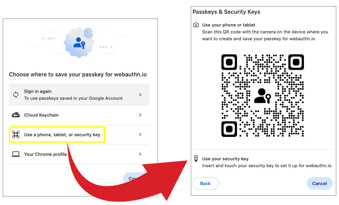Screen dimensions: 339x205
Task: Open the iCloud Keychain chevron arrow
Action: tap(140, 115)
